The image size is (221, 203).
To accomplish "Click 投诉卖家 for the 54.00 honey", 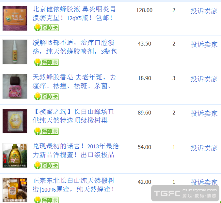I will [204, 148].
